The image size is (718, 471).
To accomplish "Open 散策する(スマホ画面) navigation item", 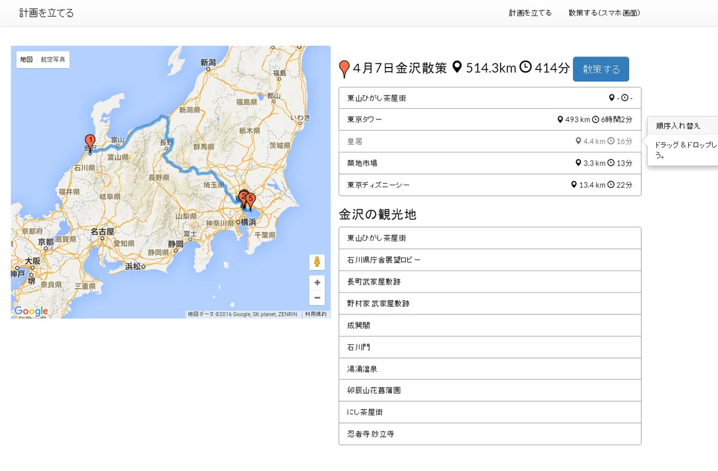I will tap(604, 13).
